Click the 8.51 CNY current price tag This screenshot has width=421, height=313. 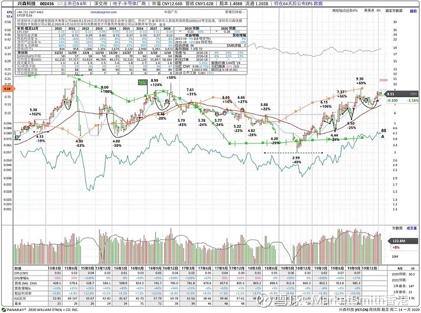click(x=402, y=94)
